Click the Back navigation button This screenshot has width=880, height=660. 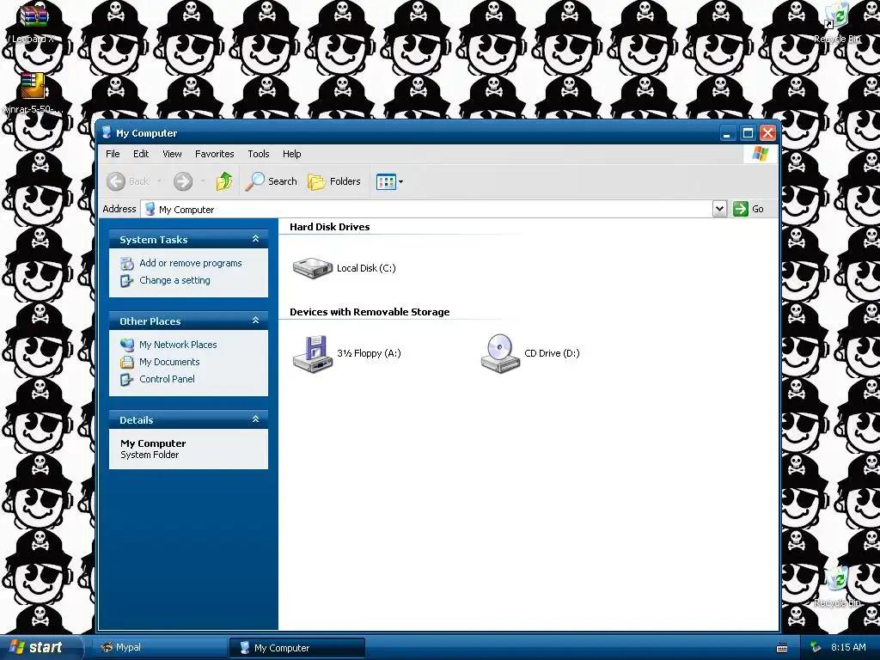(x=129, y=181)
